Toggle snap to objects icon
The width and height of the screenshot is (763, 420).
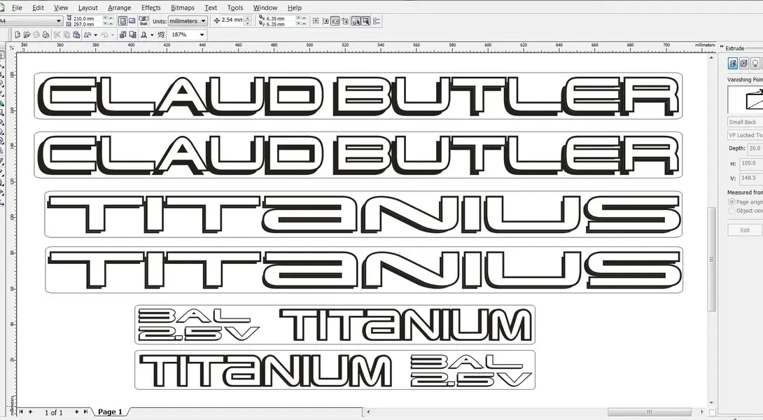pyautogui.click(x=335, y=21)
